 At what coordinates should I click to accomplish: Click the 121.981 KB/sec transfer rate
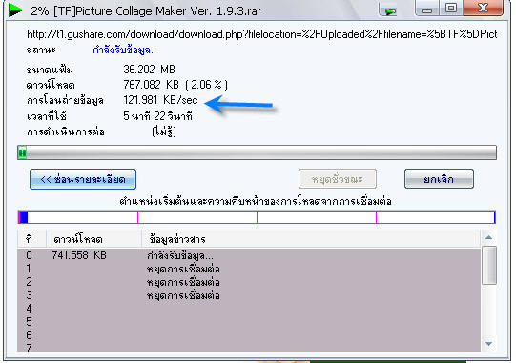click(x=160, y=100)
